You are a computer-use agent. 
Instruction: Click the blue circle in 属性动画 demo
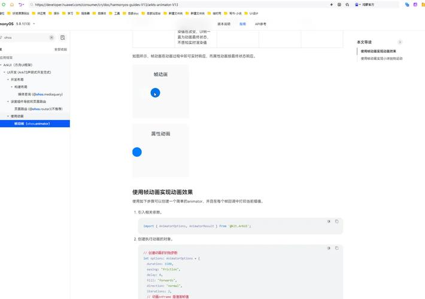137,152
